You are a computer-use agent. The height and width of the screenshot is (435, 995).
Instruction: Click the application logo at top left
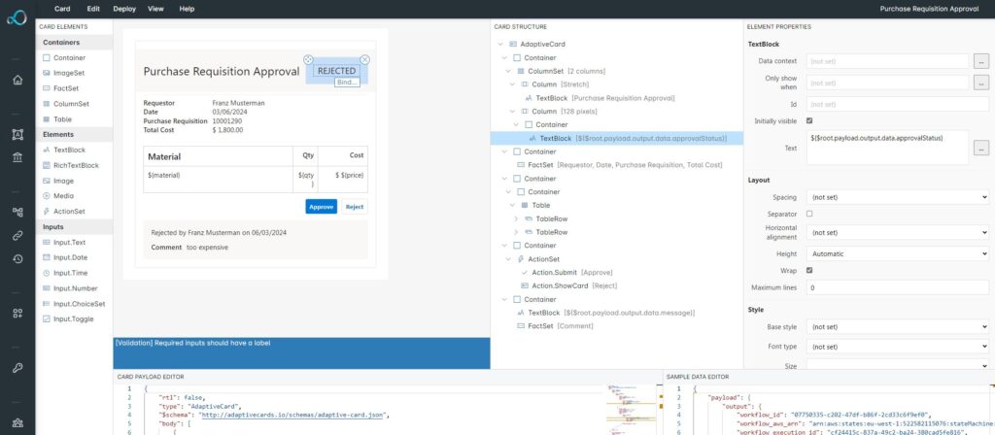[x=17, y=17]
